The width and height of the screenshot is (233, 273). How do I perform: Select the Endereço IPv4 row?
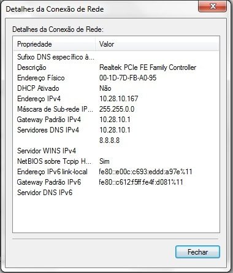(x=116, y=99)
